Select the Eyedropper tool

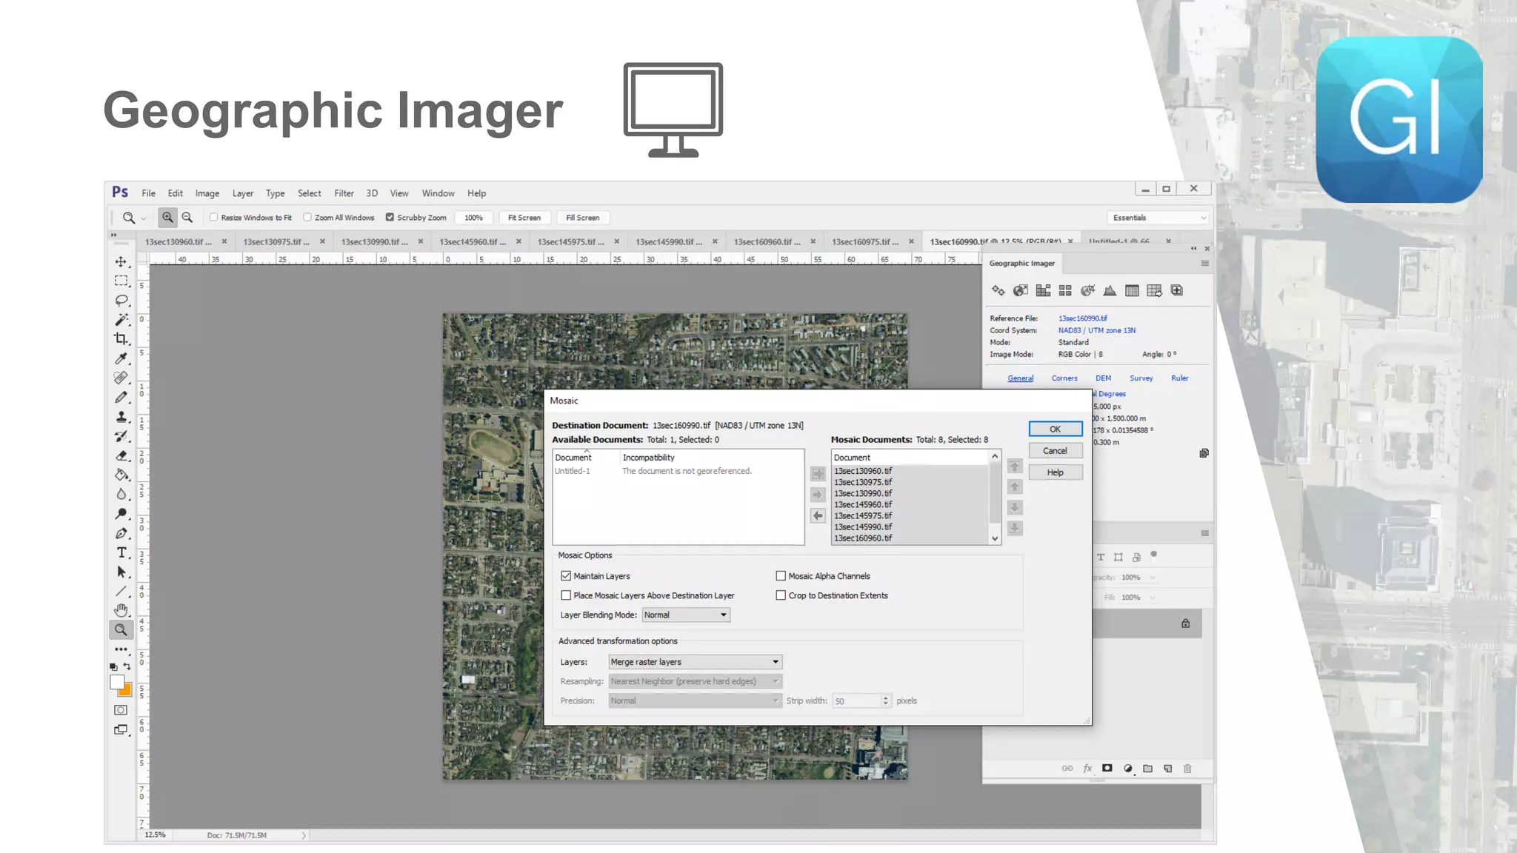[121, 358]
